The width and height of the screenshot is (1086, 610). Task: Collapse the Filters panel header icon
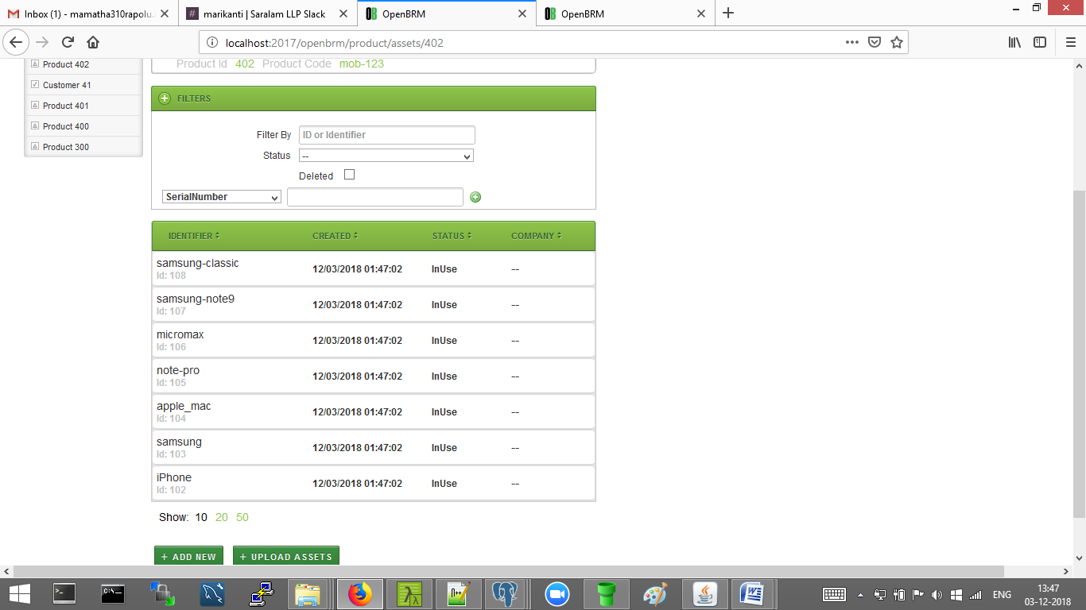coord(165,98)
